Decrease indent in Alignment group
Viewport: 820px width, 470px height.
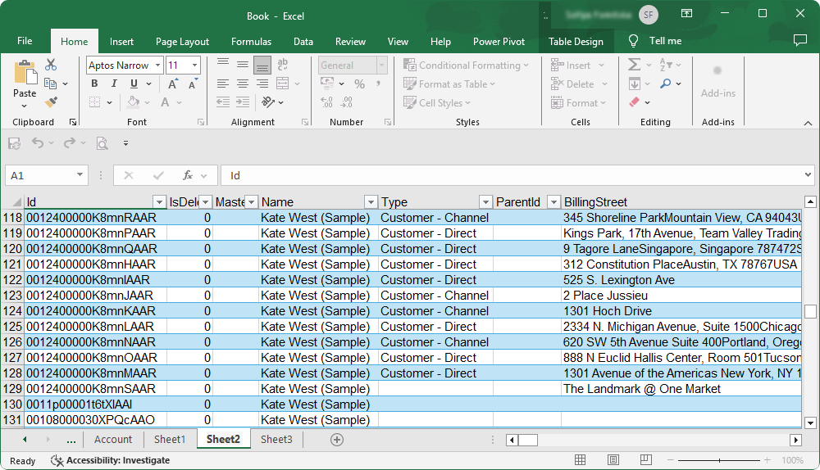pos(223,102)
